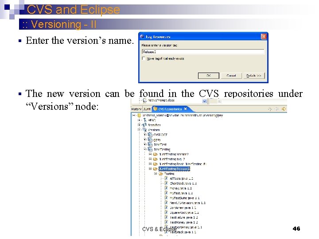Click the NewCVSRevision.java file icon
Viewport: 319px width, 239px height.
[167, 203]
